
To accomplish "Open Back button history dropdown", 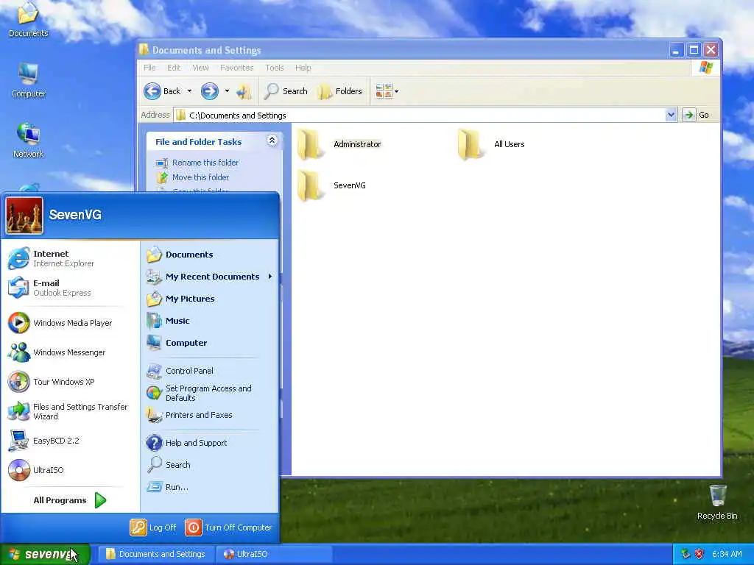I will click(x=189, y=91).
